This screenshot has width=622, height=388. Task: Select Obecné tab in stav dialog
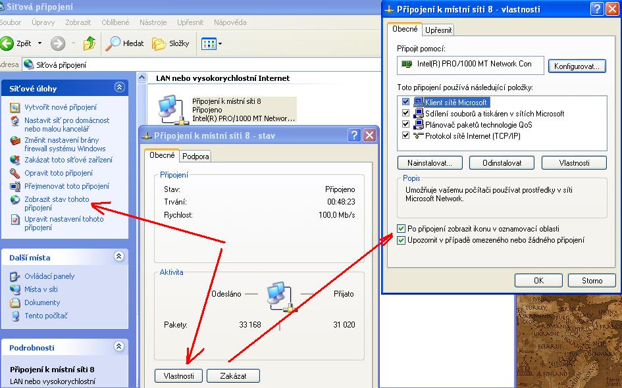(162, 155)
